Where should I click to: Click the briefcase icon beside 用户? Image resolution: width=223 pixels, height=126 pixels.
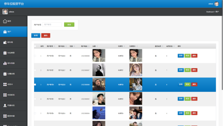pyautogui.click(x=5, y=32)
